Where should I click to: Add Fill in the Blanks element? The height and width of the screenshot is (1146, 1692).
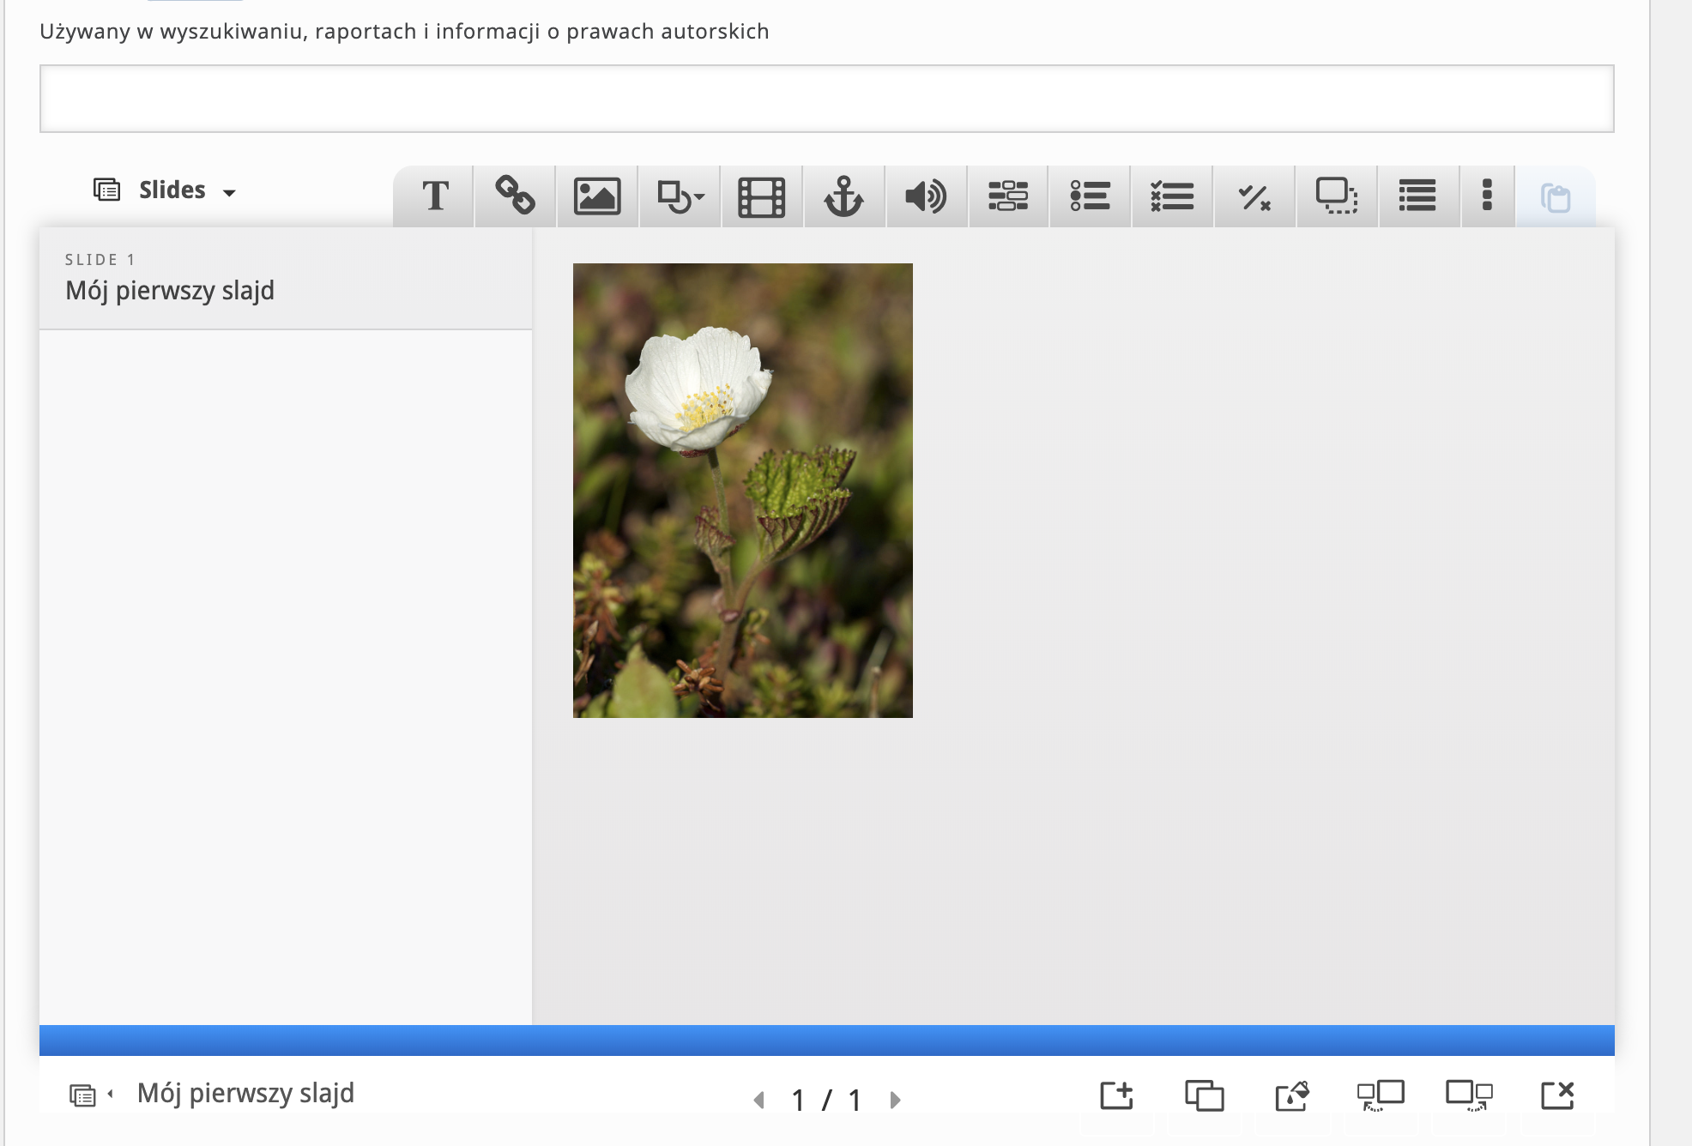1008,196
